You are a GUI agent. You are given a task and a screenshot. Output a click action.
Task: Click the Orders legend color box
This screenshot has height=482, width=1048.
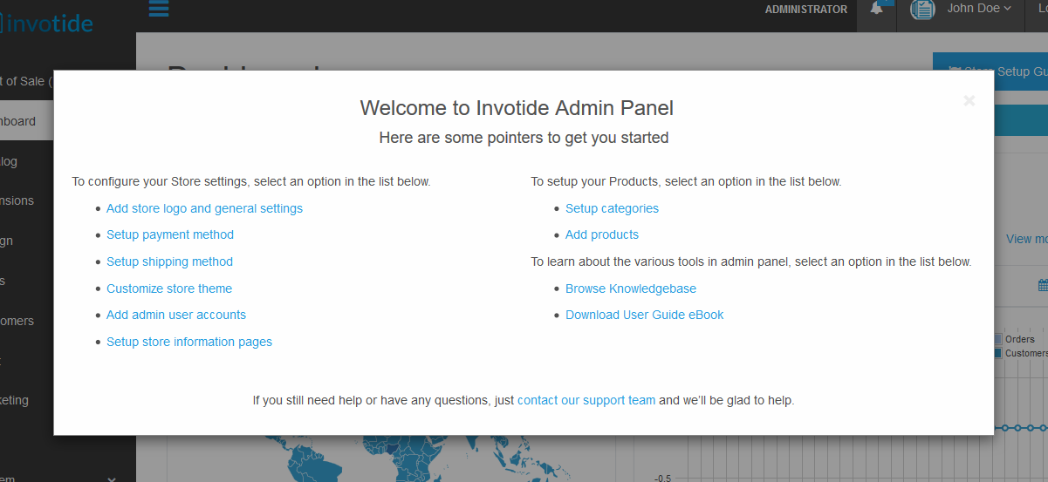pyautogui.click(x=998, y=339)
